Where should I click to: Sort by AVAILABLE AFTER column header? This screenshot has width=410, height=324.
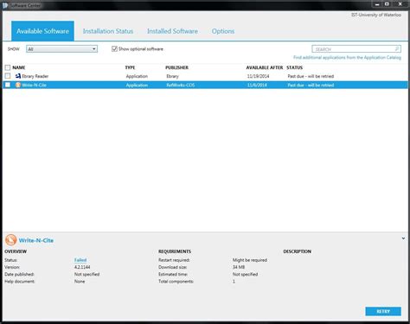coord(265,67)
